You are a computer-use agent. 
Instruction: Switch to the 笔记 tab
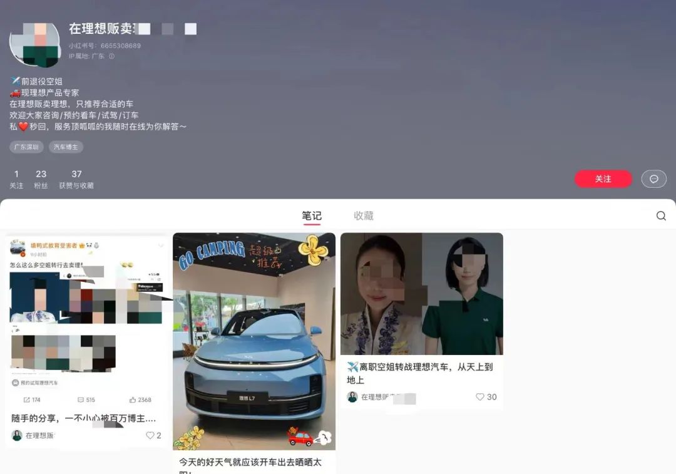click(x=311, y=215)
